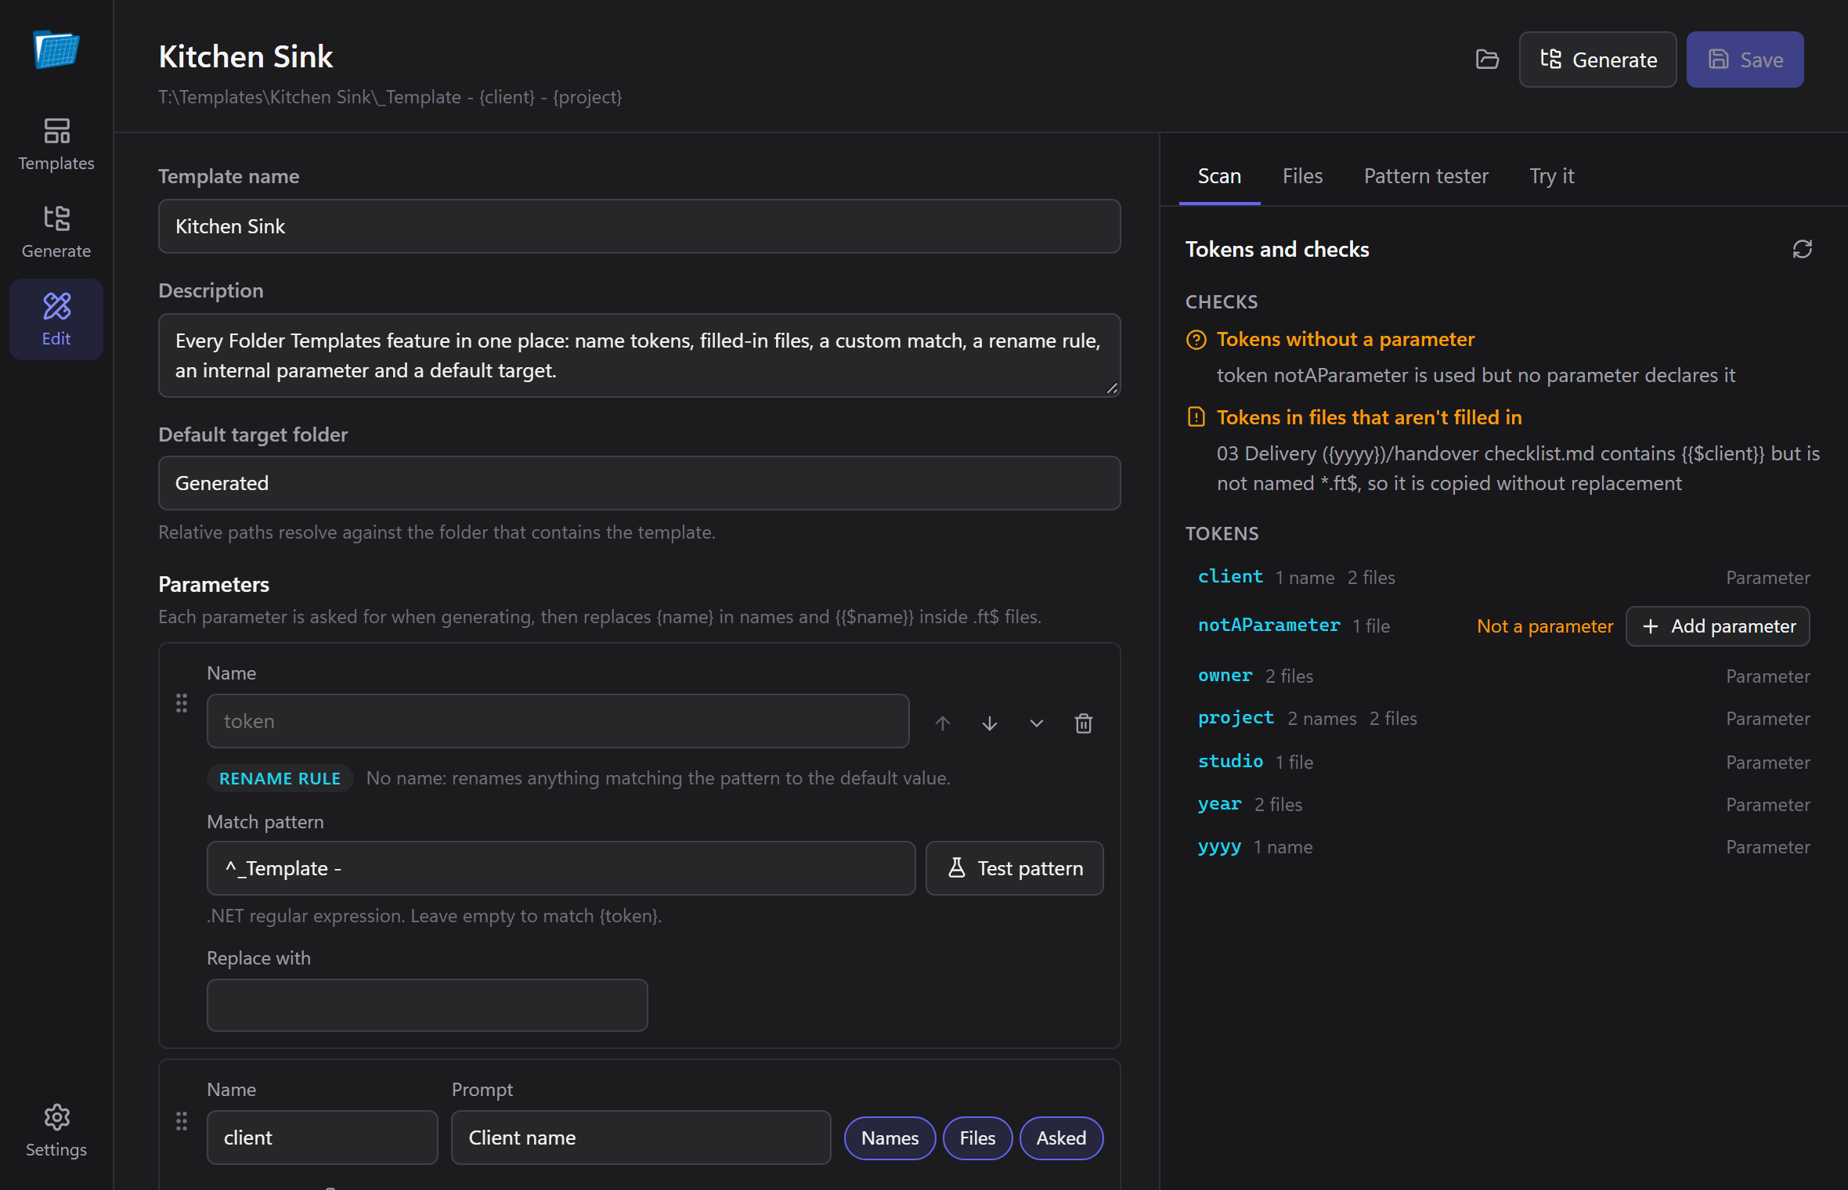
Task: Click the empty token Name field
Action: click(558, 721)
